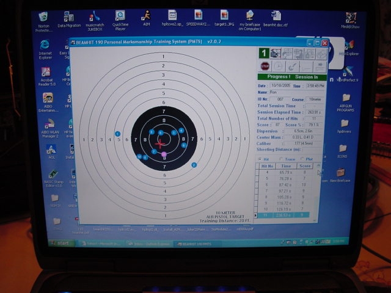391x293 pixels.
Task: Open the ICONS desktop folder
Action: 342,151
